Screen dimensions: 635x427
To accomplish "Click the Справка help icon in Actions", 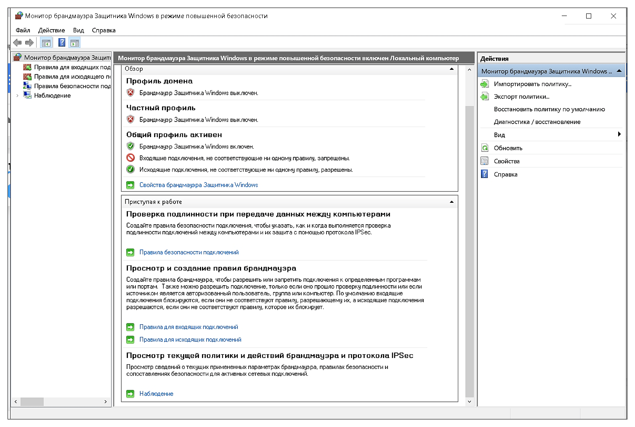I will tap(485, 174).
